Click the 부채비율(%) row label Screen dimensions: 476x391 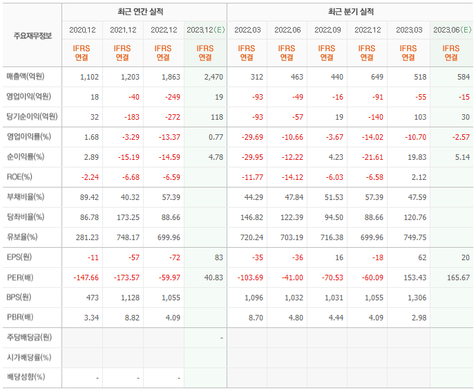(26, 197)
